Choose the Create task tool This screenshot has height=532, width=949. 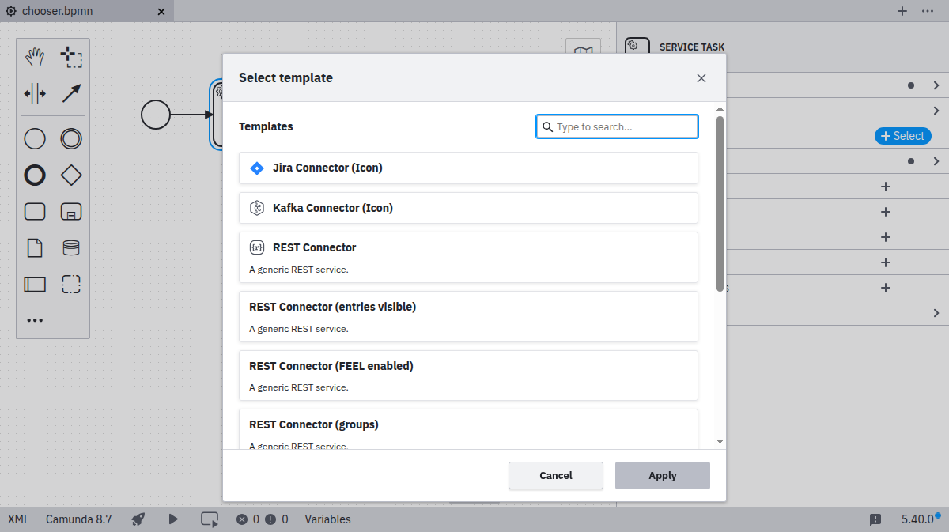[x=35, y=211]
